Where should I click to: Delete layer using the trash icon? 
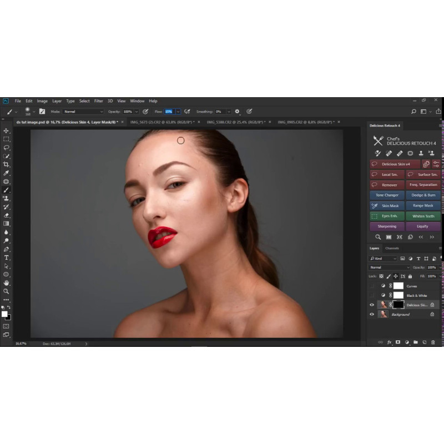433,342
